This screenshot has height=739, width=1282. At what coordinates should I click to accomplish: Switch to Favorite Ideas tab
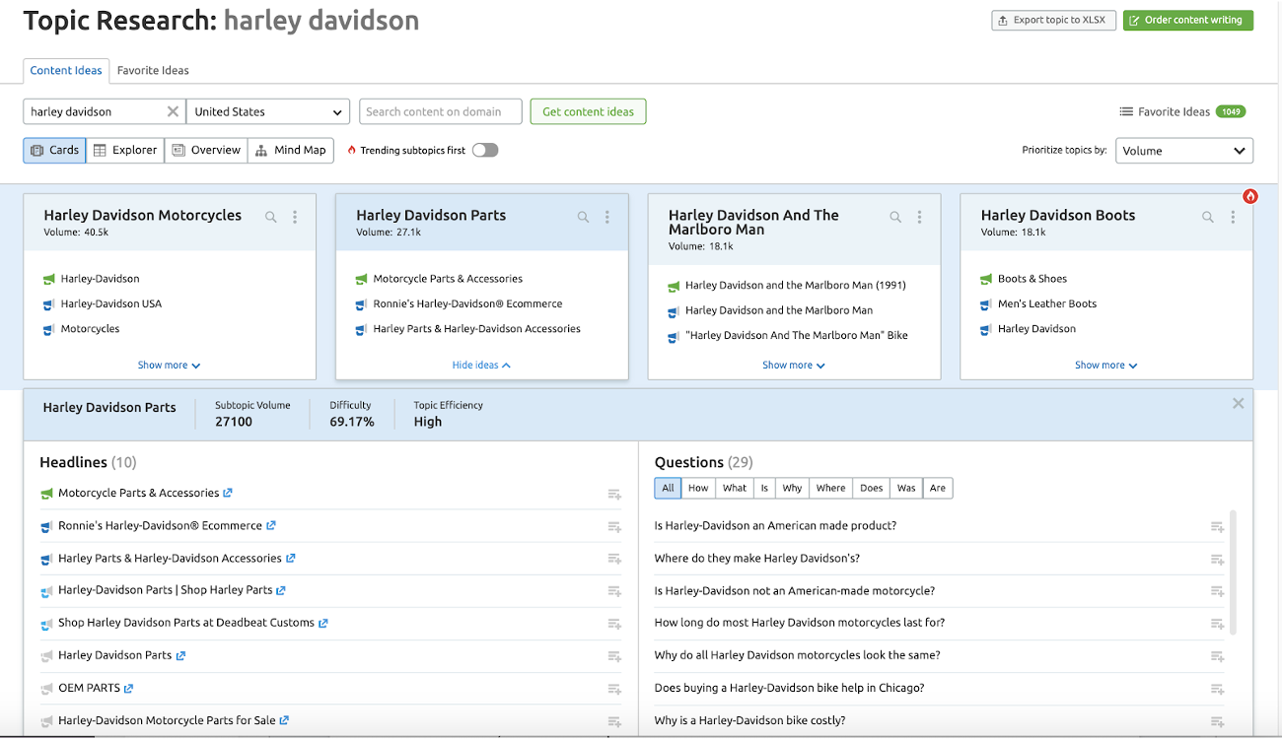pos(153,71)
